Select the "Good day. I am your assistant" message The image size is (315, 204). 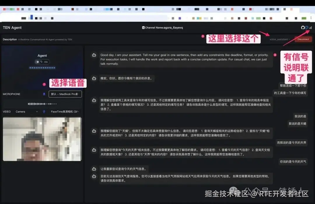click(186, 59)
